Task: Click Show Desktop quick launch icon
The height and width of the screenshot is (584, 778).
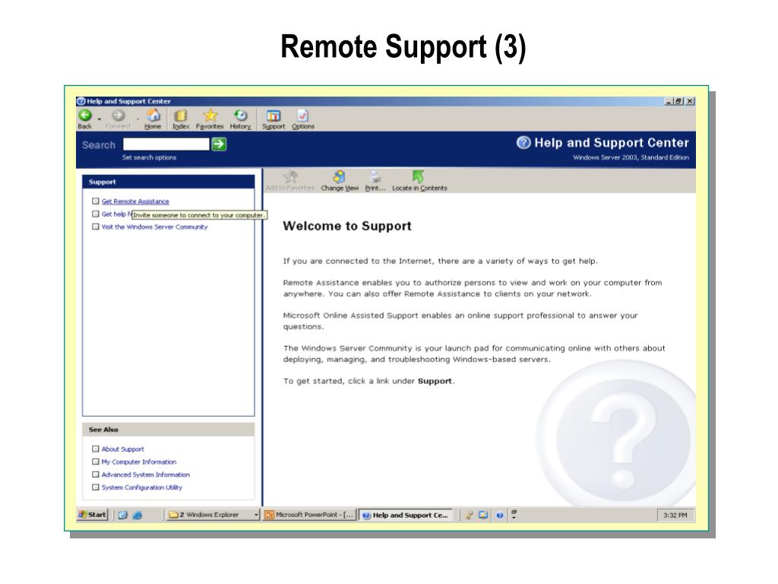Action: click(122, 516)
